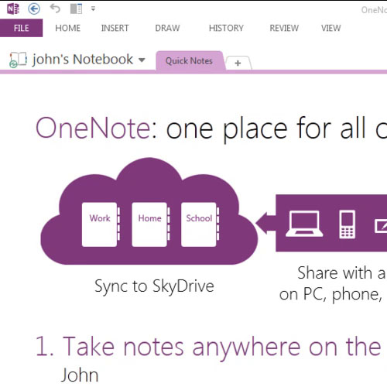The height and width of the screenshot is (387, 387).
Task: Switch to the REVIEW ribbon tab
Action: tap(284, 28)
